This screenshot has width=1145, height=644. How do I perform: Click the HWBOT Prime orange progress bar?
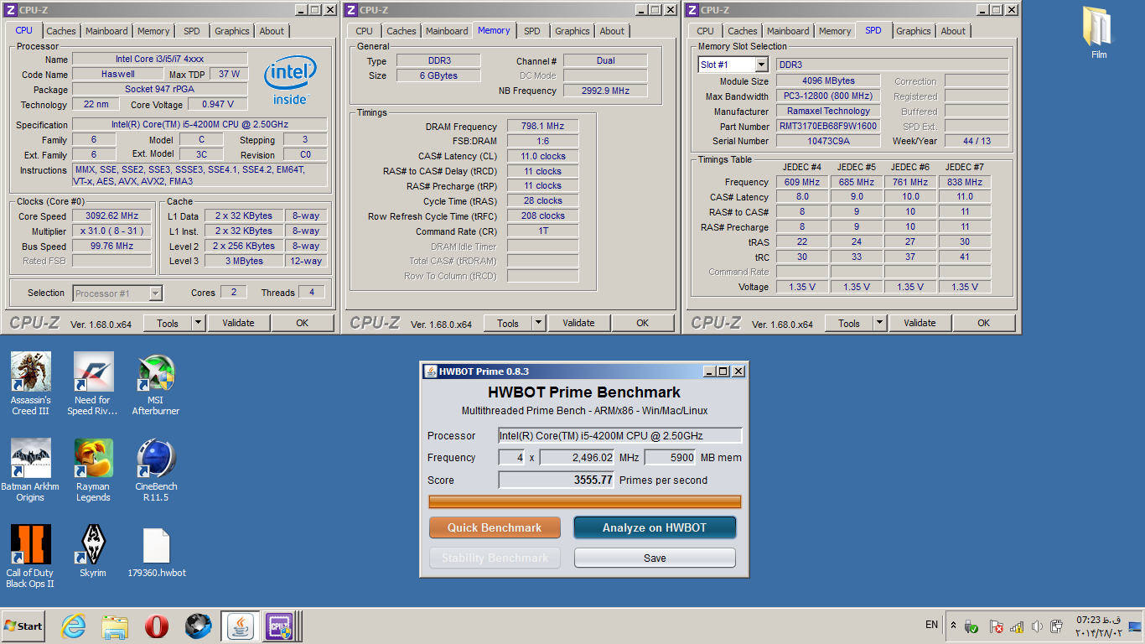[585, 501]
